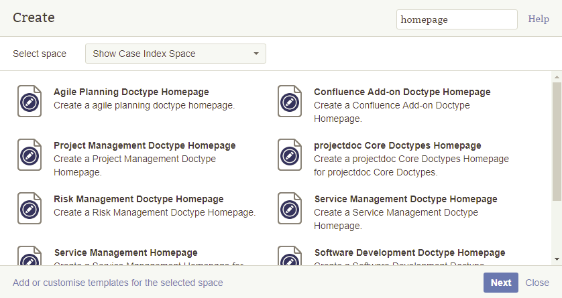Select the Confluence Add-on Doctype Homepage icon

click(289, 101)
